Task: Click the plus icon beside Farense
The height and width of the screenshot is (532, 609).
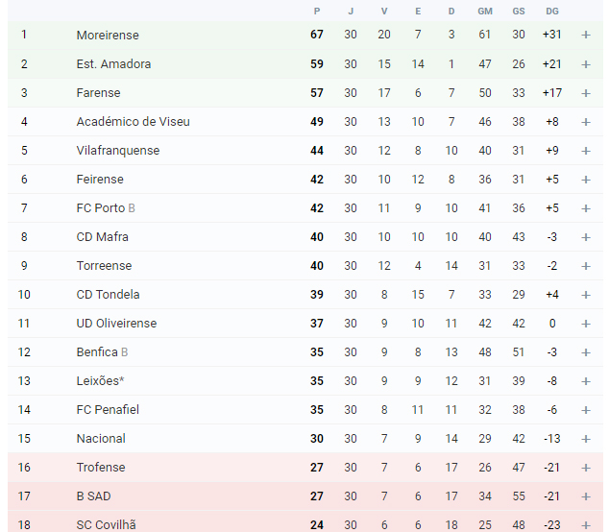Action: tap(586, 93)
